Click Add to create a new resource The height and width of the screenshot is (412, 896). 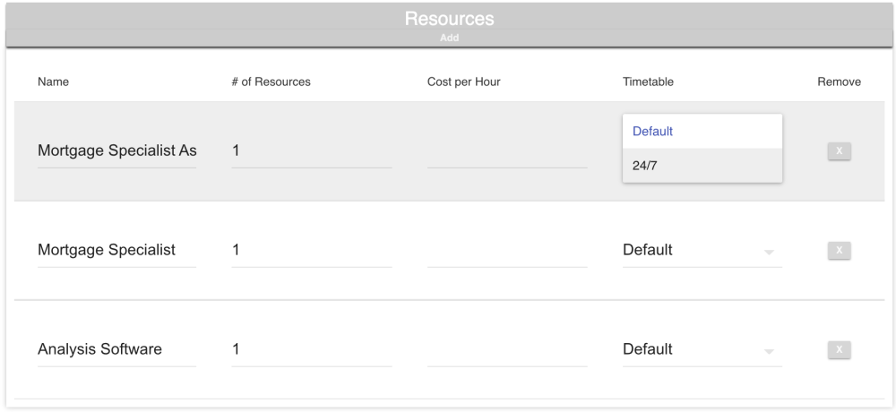tap(449, 39)
